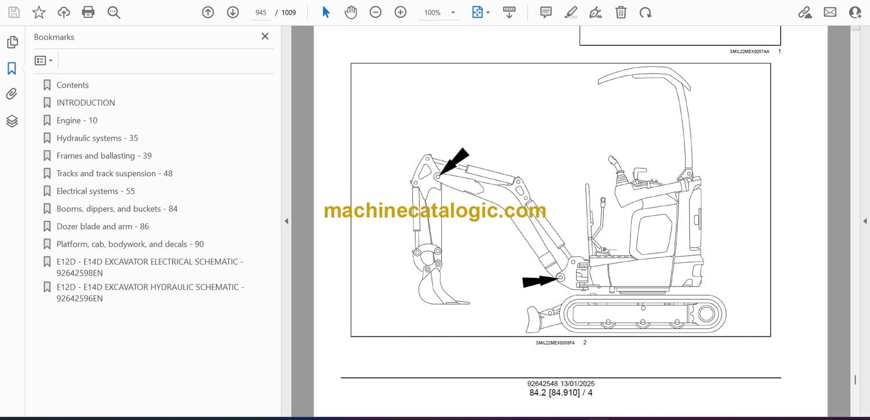The width and height of the screenshot is (870, 420).
Task: Close the Bookmarks panel
Action: point(265,37)
